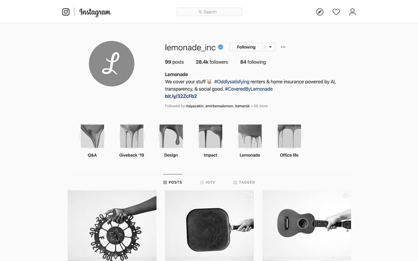Click the blue verified badge
This screenshot has height=261, width=418.
220,47
